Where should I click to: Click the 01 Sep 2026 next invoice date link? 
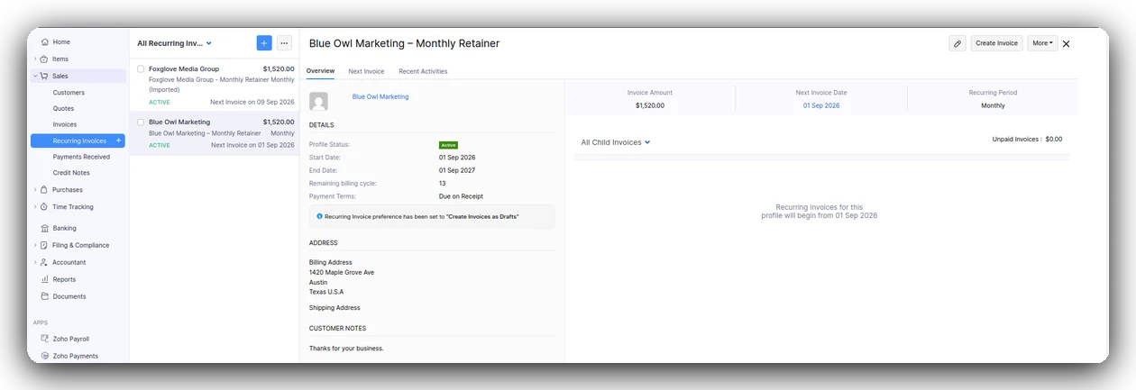tap(821, 105)
